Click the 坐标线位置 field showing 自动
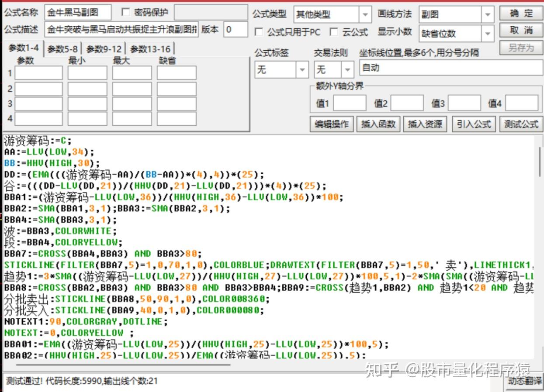Viewport: 544px width, 392px height. [x=451, y=68]
